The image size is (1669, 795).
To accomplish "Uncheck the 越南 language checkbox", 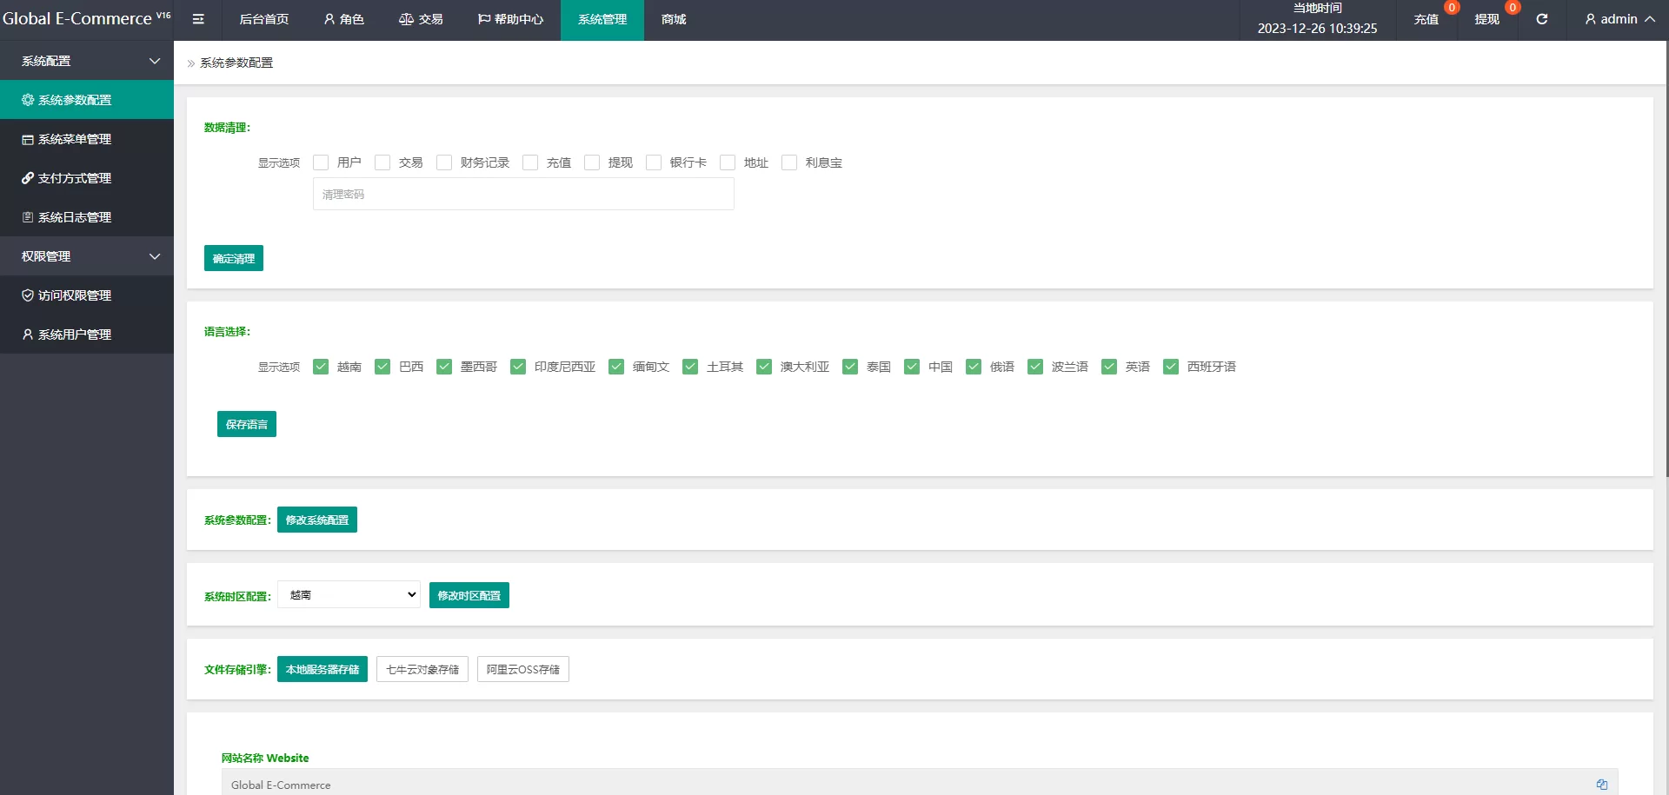I will [321, 367].
